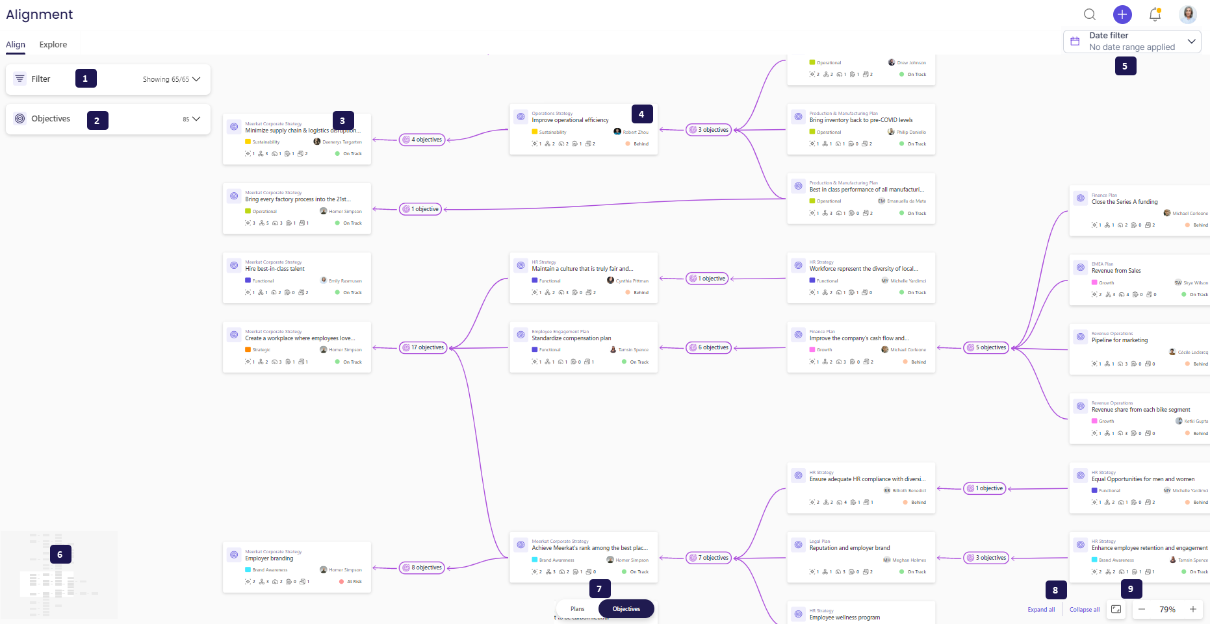Zoom out with the minus icon
This screenshot has width=1210, height=624.
click(1142, 609)
